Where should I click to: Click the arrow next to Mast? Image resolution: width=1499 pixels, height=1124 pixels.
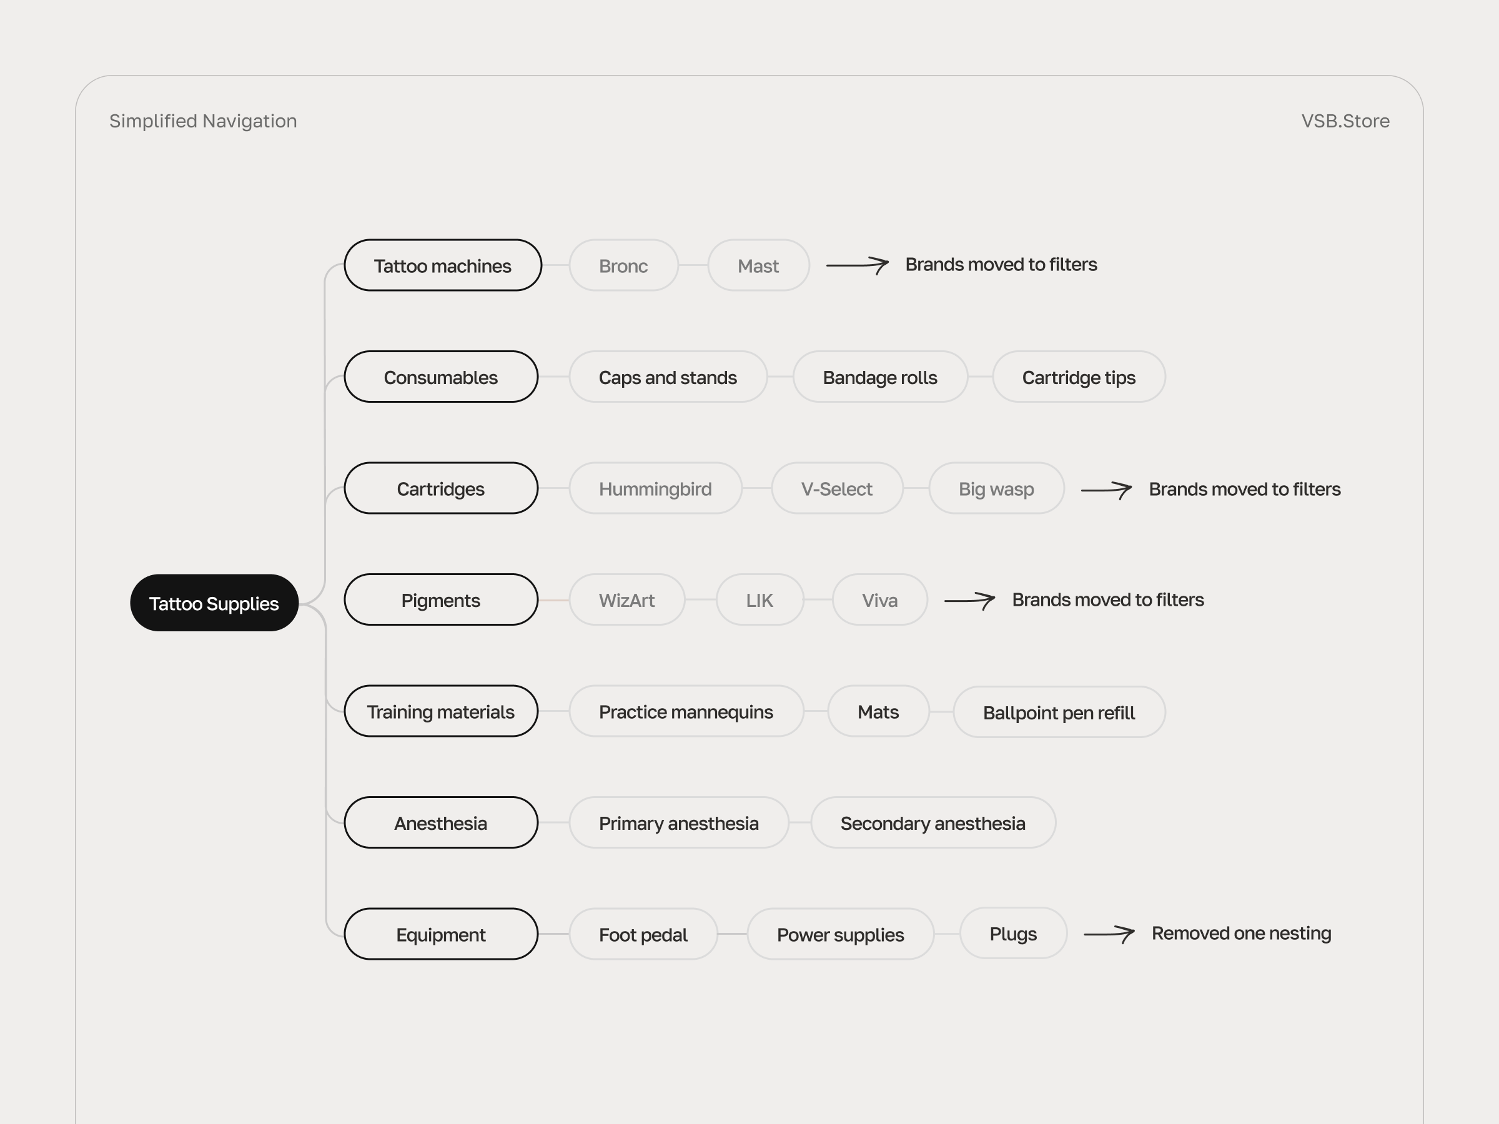click(x=858, y=265)
